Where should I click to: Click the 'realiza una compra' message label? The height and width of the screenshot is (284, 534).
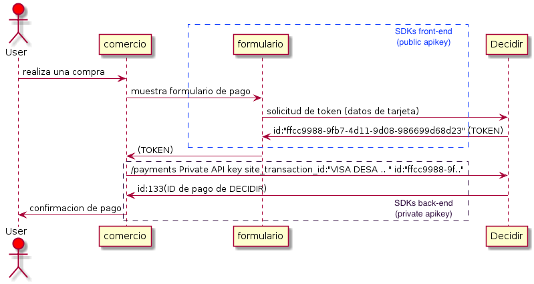pos(63,72)
